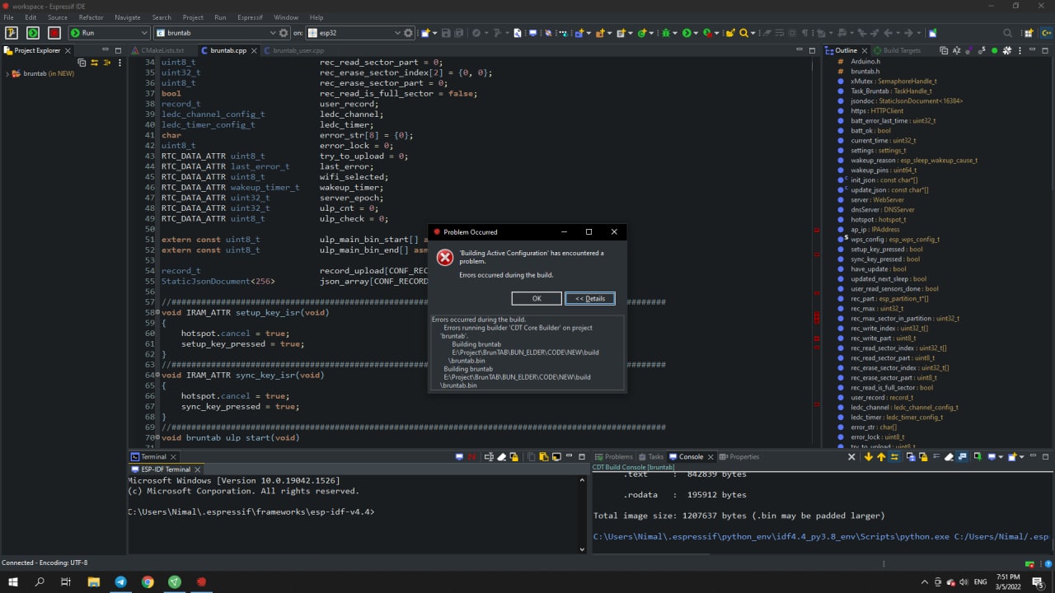
Task: Click the Back navigation arrow in toolbar
Action: [888, 33]
